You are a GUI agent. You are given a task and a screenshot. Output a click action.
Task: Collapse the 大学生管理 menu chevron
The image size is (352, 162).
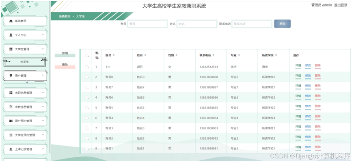coord(43,49)
